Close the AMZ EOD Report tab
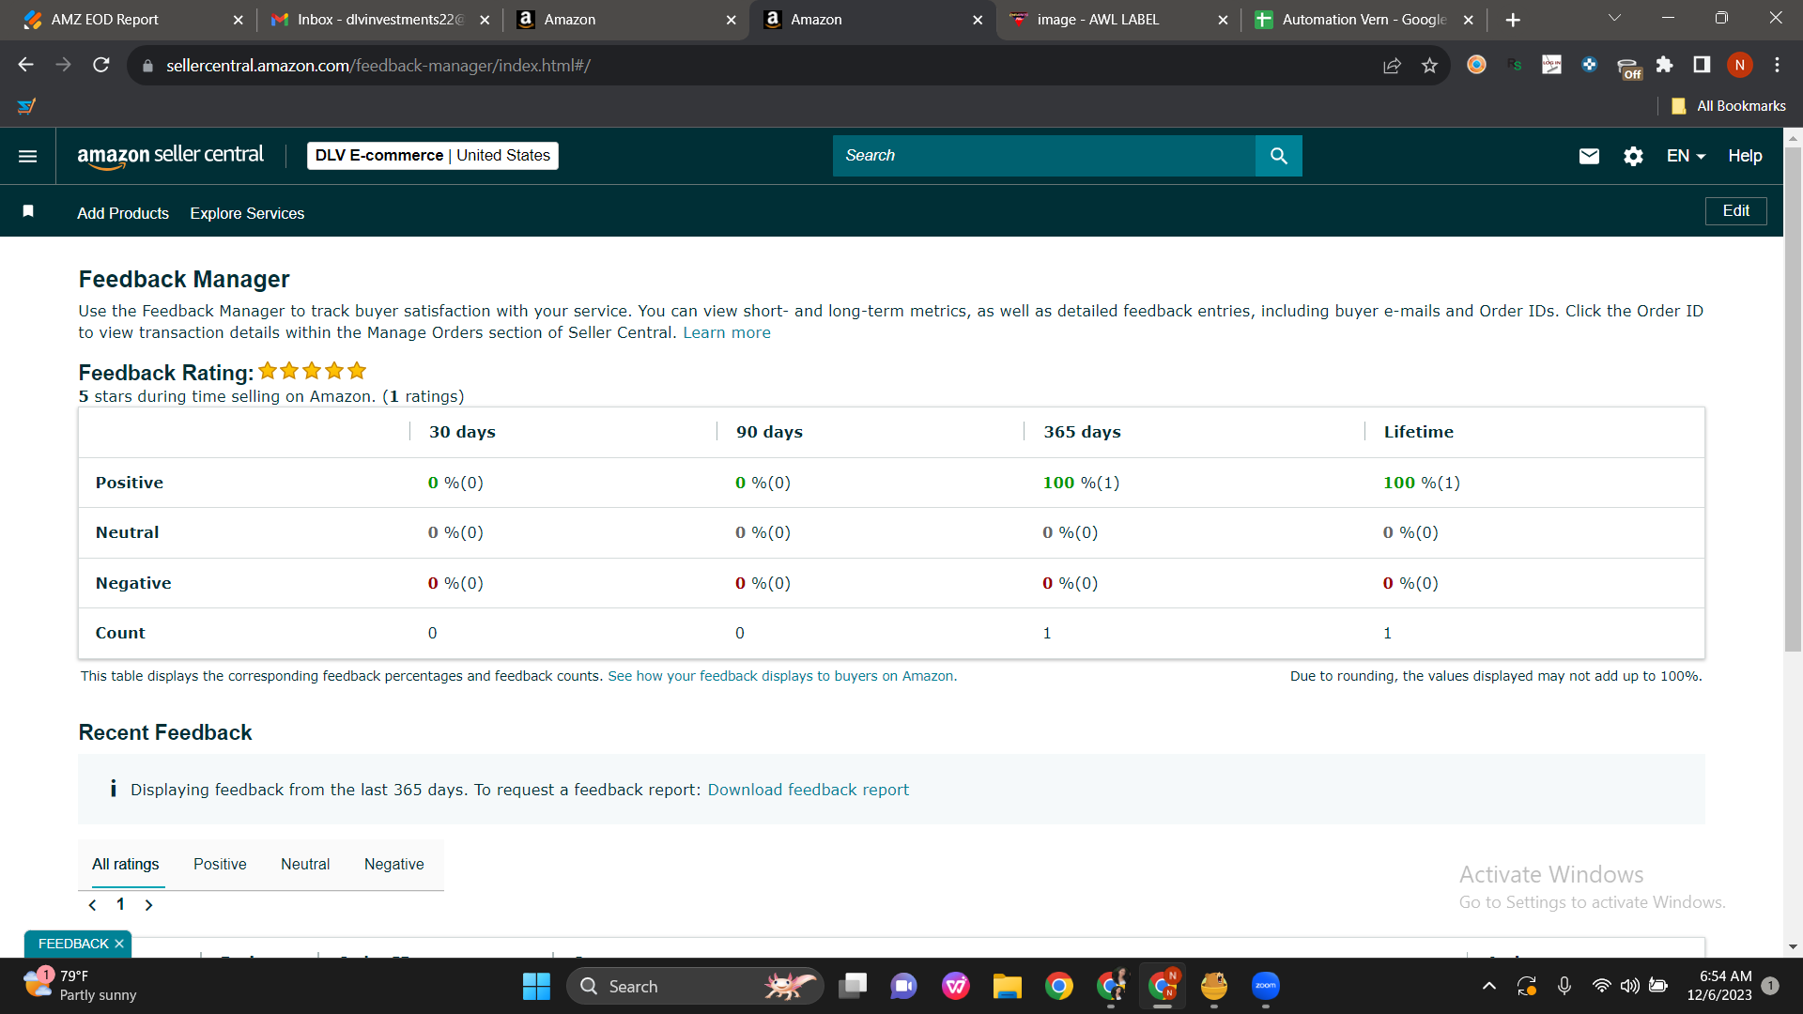This screenshot has width=1803, height=1014. (x=238, y=20)
